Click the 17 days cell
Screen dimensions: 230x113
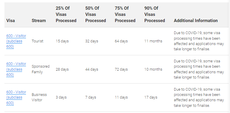151,97
